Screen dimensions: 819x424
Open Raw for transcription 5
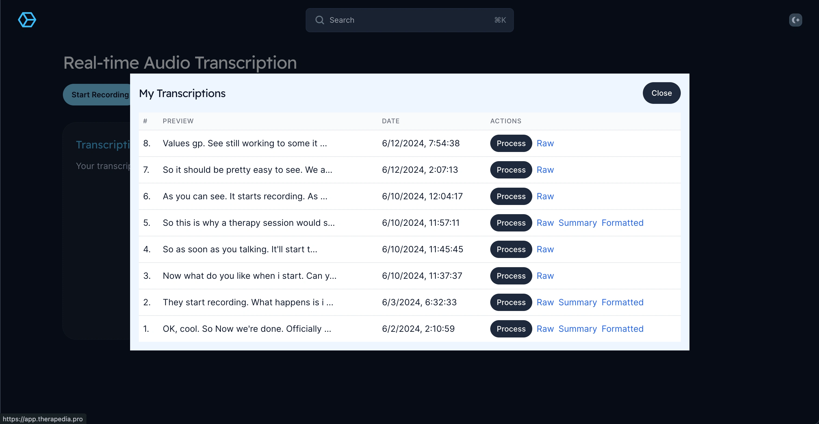pyautogui.click(x=545, y=223)
